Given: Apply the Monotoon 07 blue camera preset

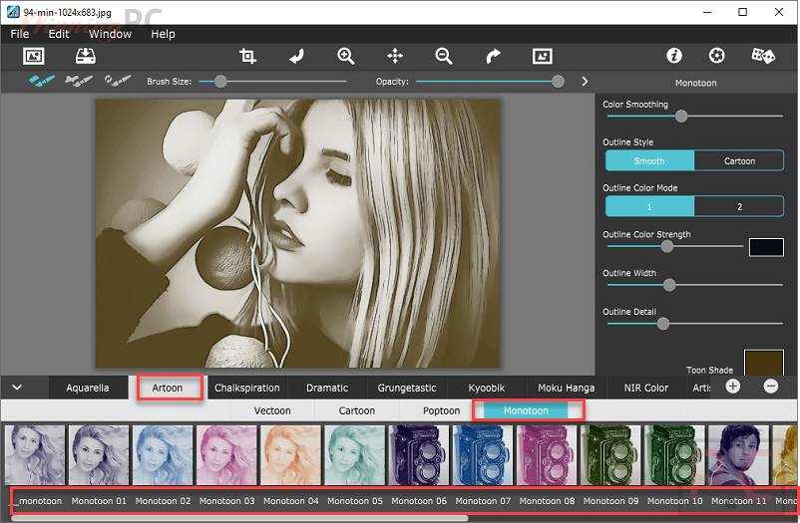Looking at the screenshot, I should 483,455.
